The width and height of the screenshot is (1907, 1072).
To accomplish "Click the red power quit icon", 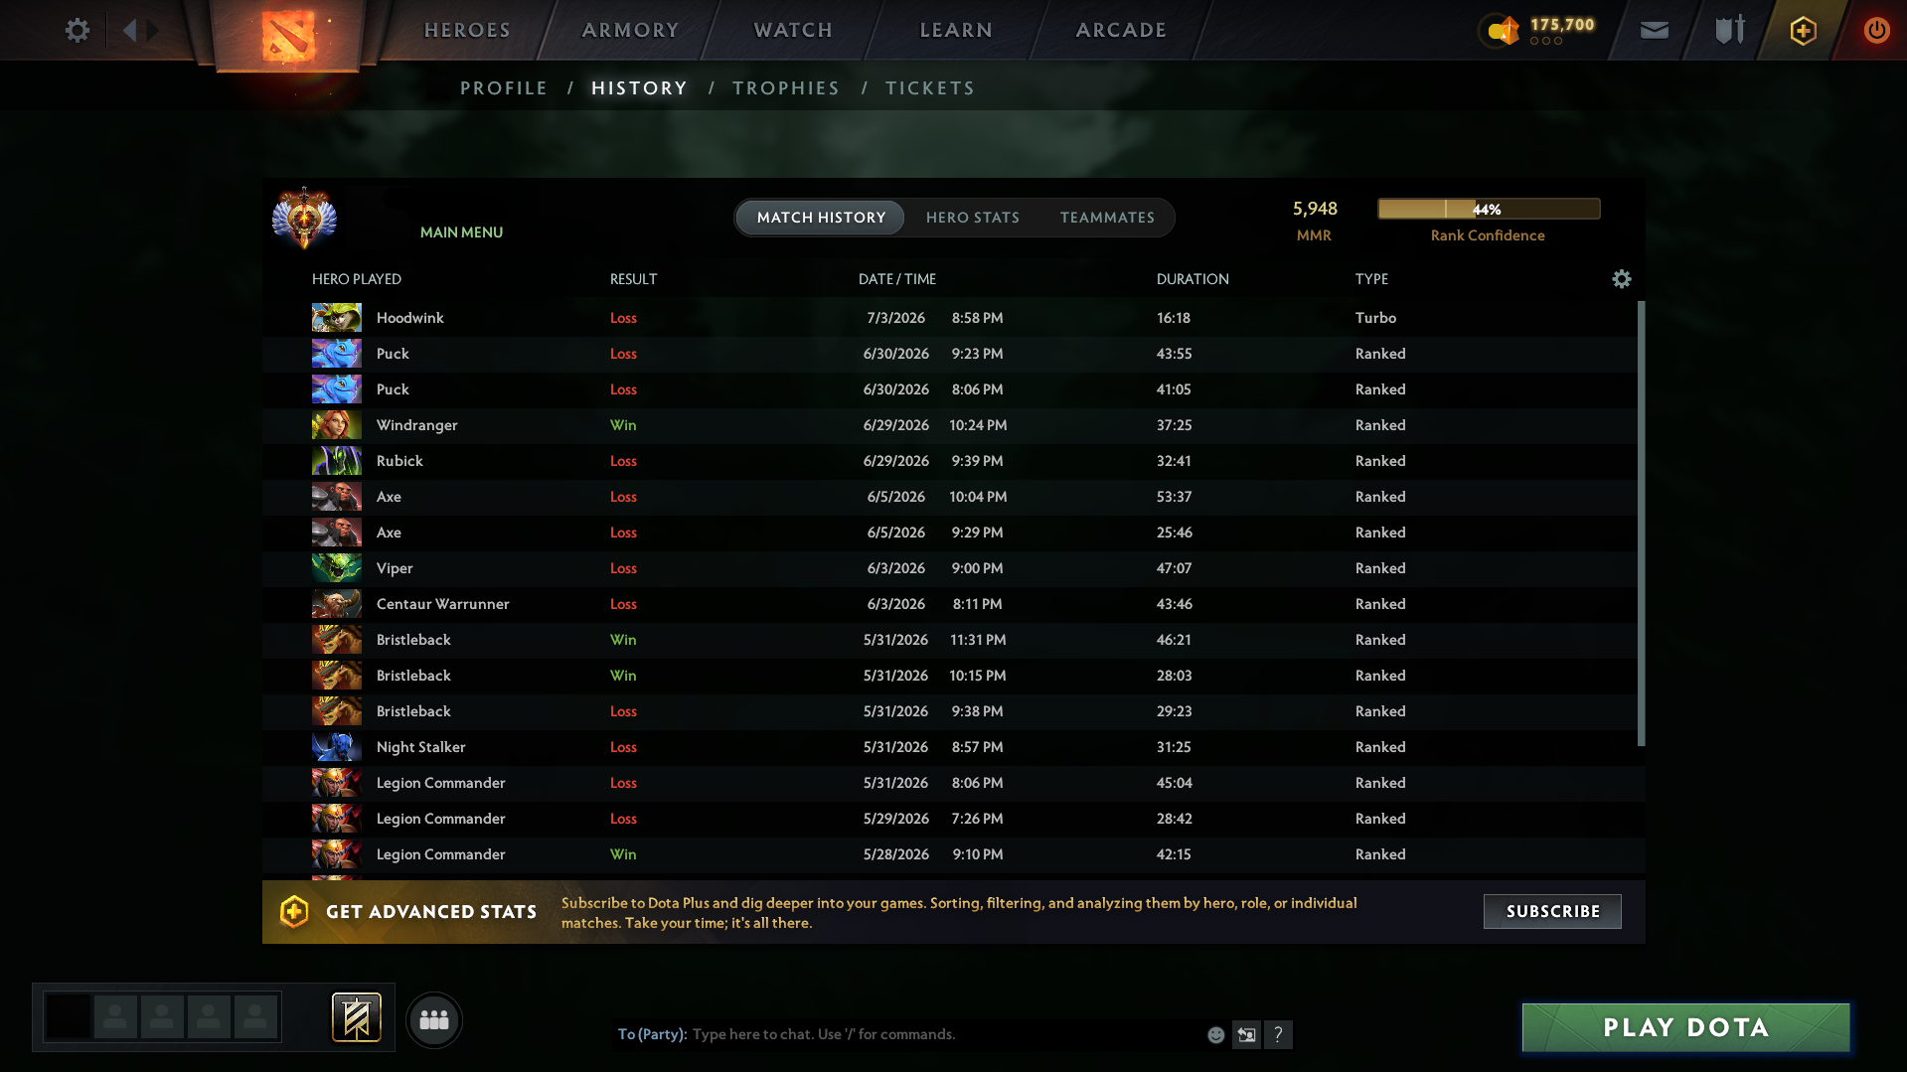I will pyautogui.click(x=1876, y=31).
